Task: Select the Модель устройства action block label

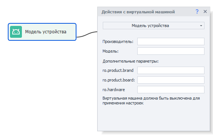Action: click(46, 32)
